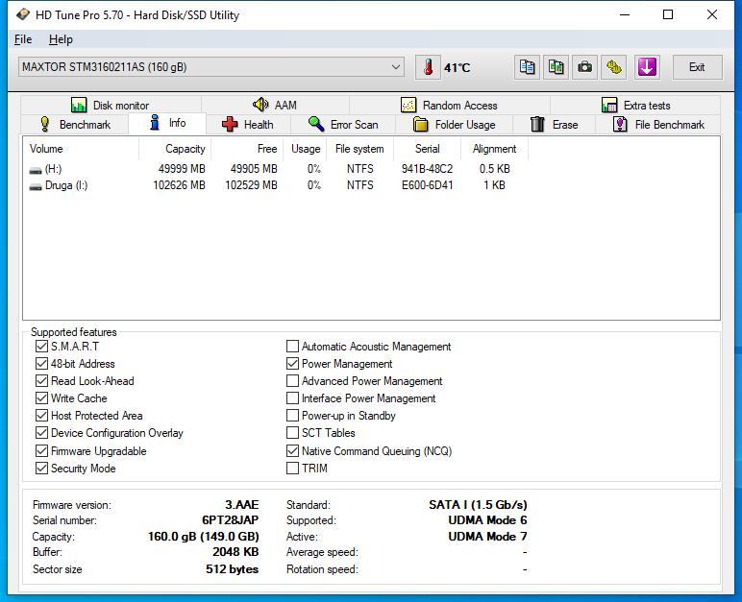The image size is (742, 602).
Task: Open the Disk monitor tab
Action: [110, 106]
